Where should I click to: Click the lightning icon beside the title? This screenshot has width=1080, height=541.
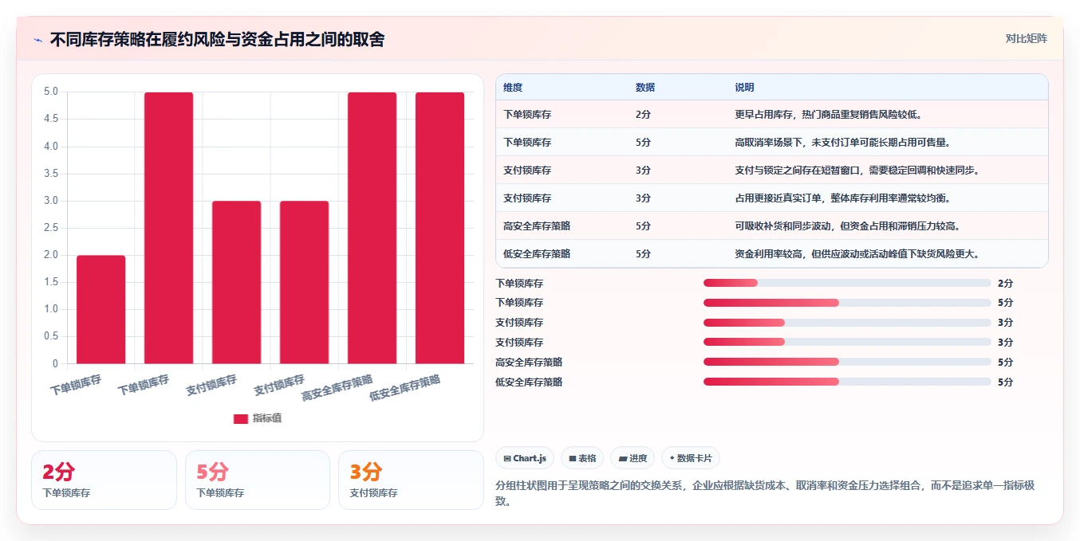37,40
